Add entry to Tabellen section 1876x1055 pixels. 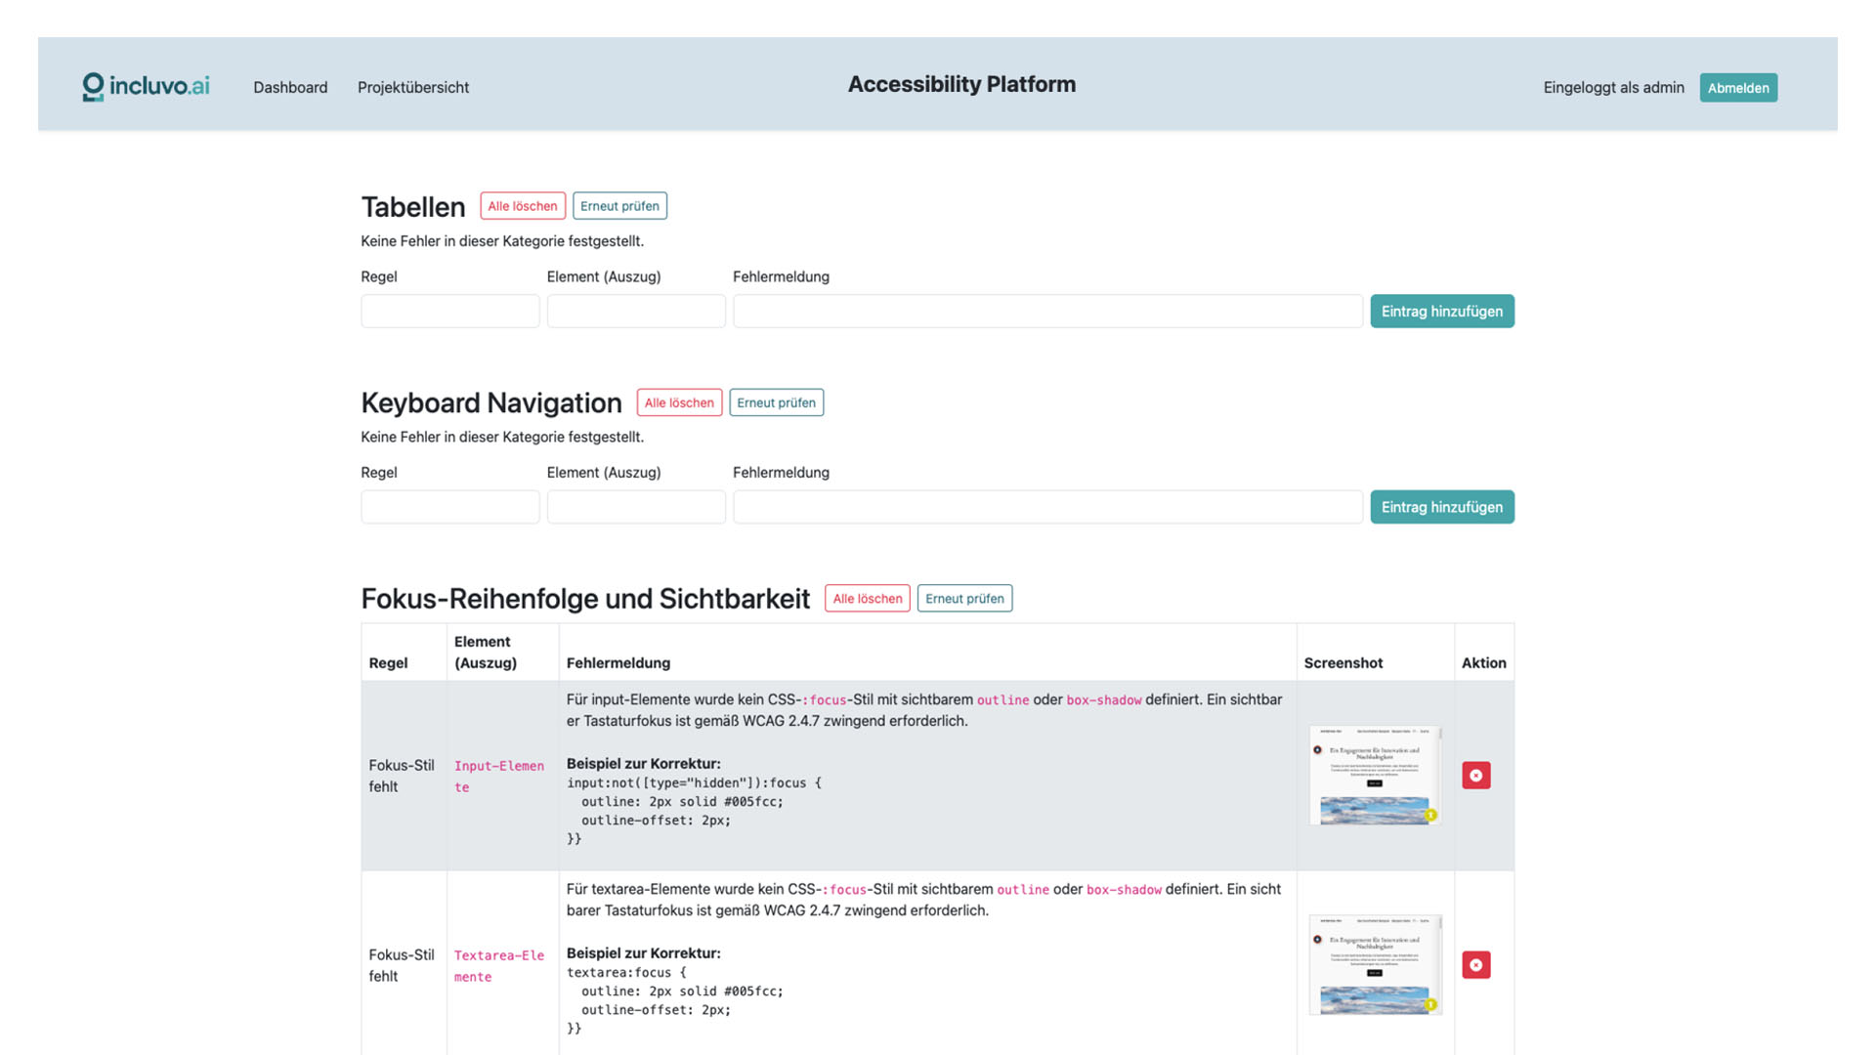pyautogui.click(x=1441, y=312)
